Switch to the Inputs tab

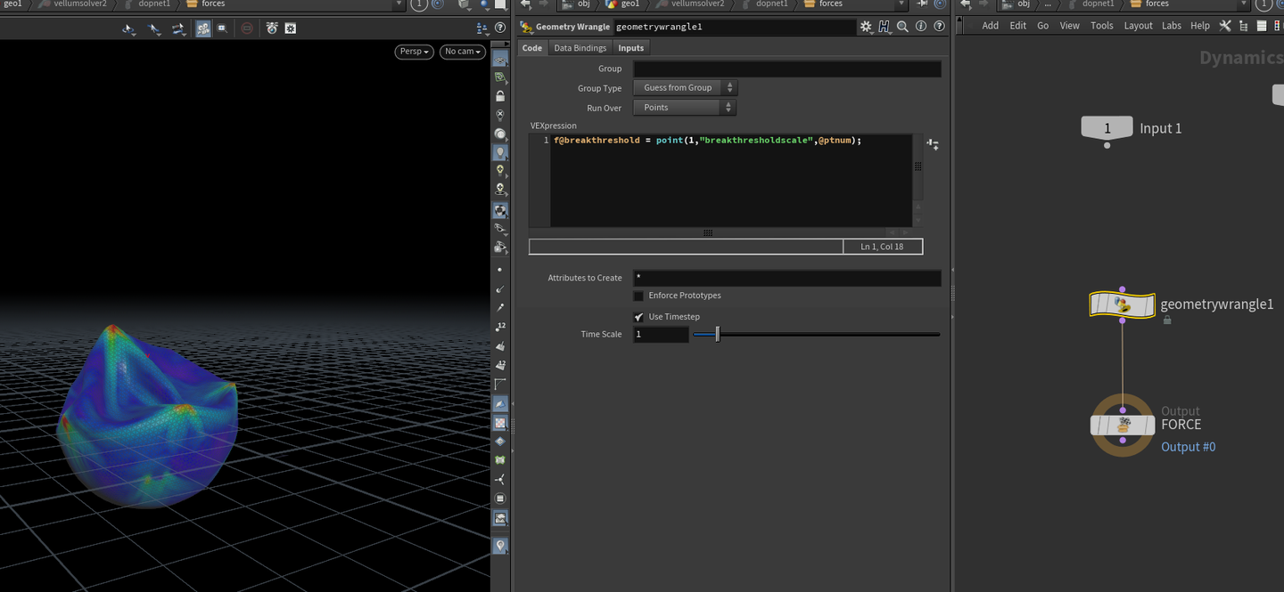[631, 48]
